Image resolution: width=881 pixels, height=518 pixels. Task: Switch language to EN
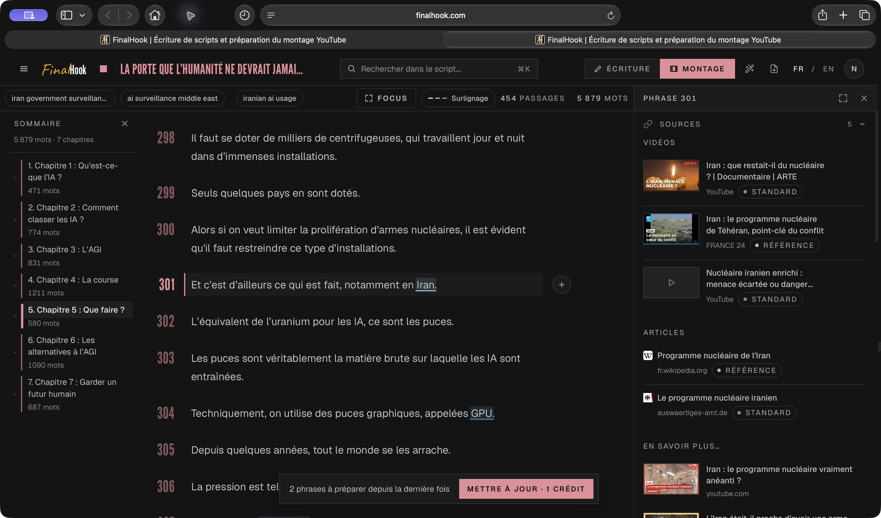click(829, 69)
